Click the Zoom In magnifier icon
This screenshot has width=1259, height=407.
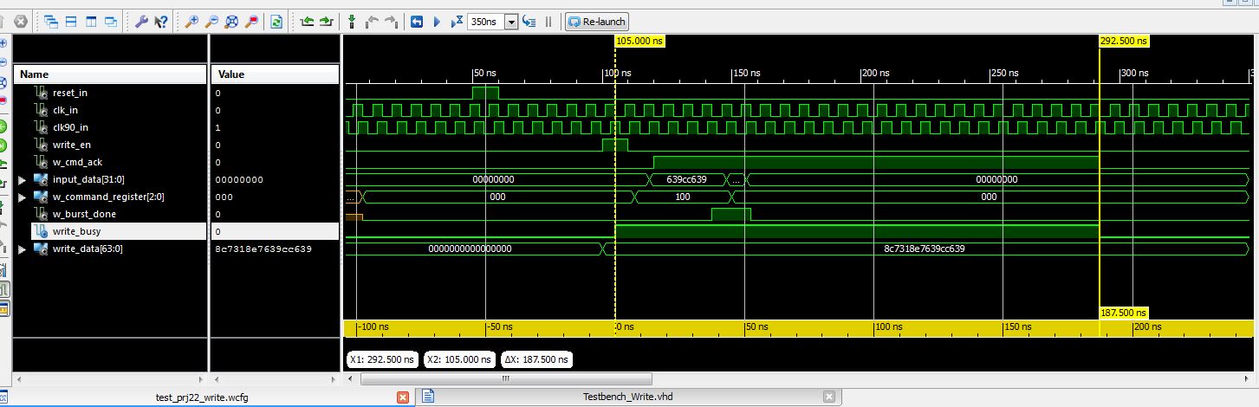tap(191, 21)
